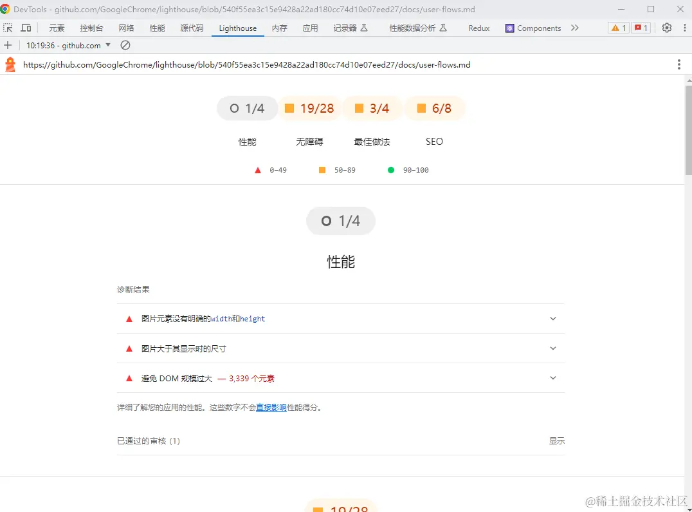Click the inspect element picker icon

(x=8, y=28)
